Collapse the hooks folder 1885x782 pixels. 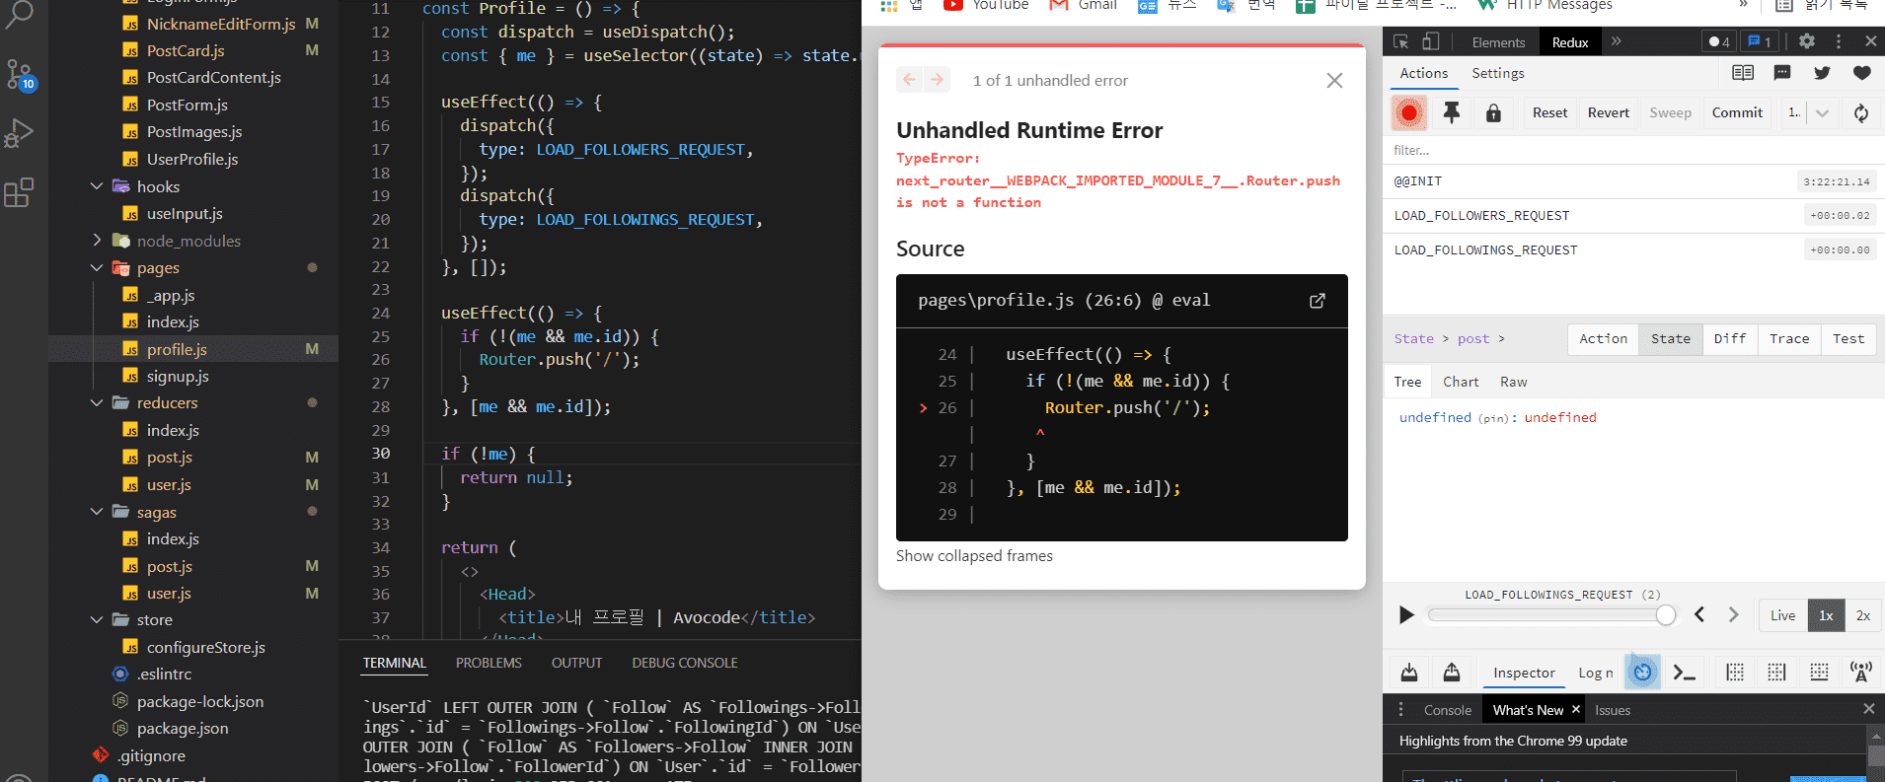coord(97,186)
